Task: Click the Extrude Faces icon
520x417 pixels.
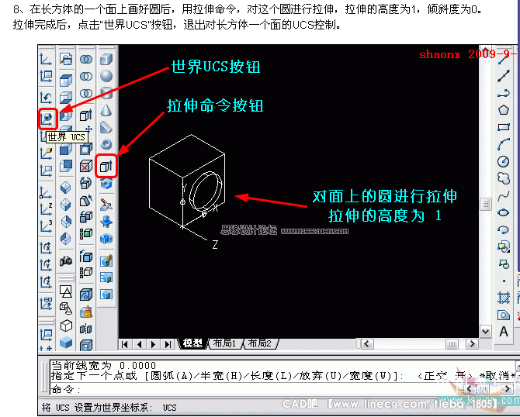Action: coord(86,115)
